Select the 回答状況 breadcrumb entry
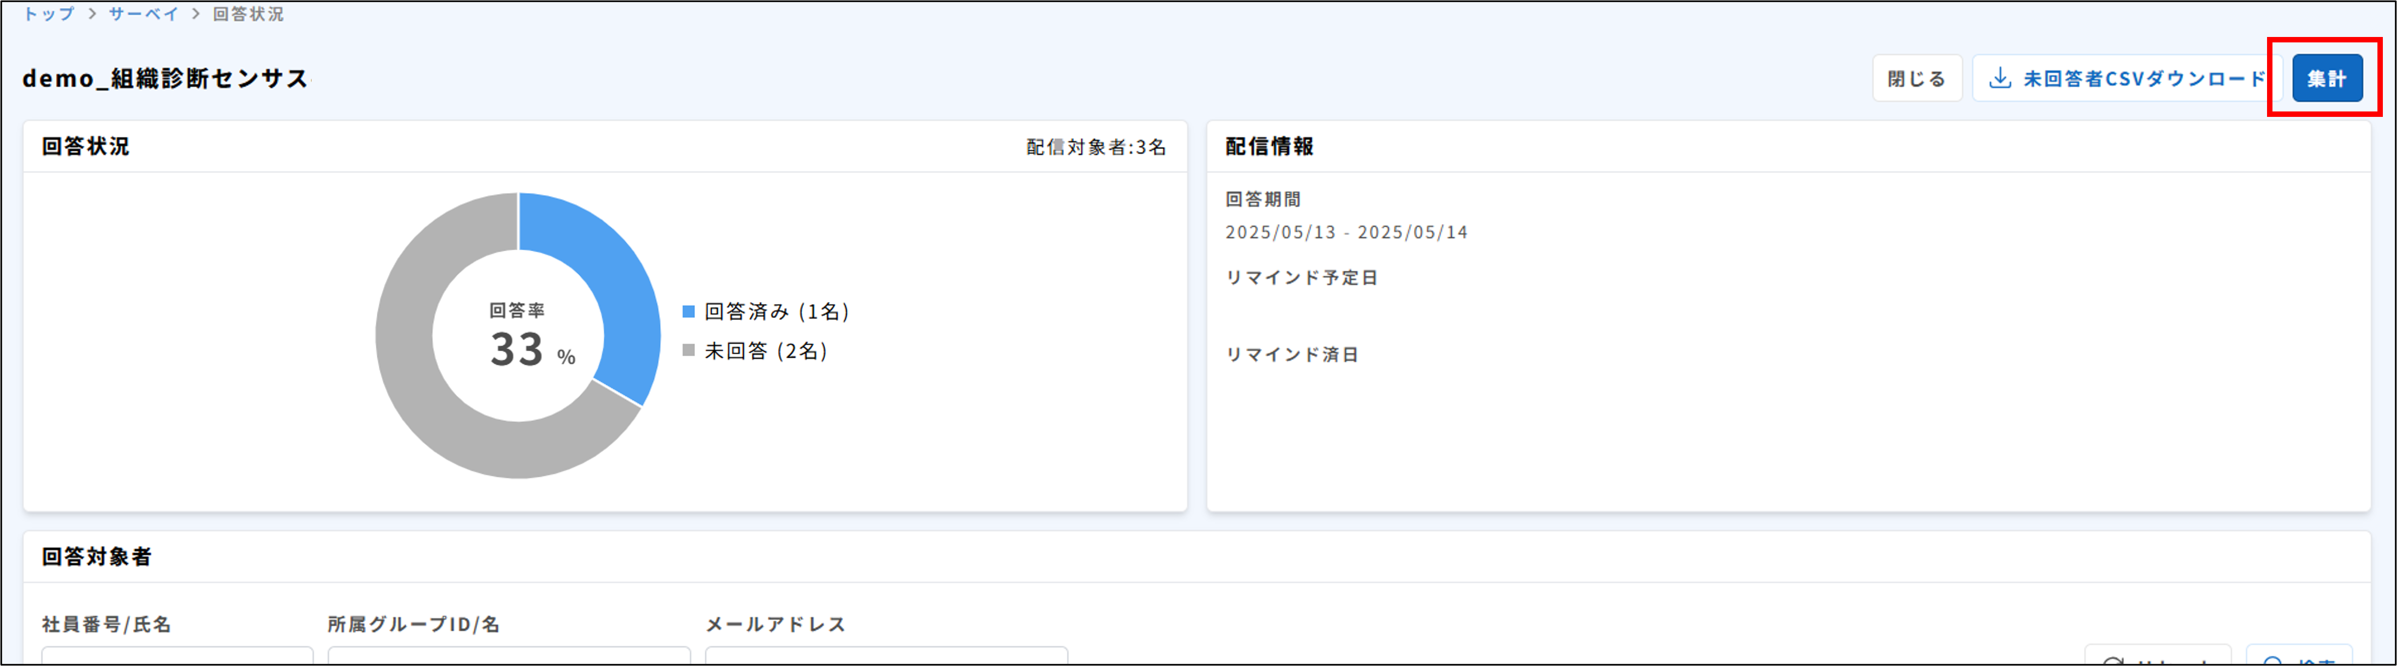 (249, 14)
